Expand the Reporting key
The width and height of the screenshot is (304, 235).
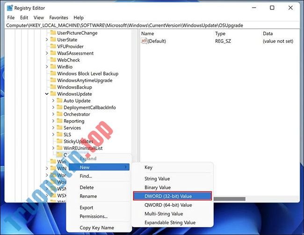53,121
